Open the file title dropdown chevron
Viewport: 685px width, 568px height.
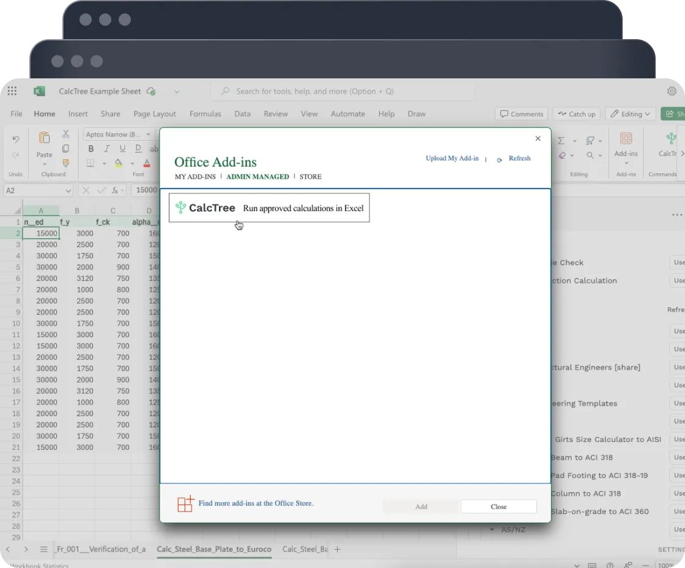coord(177,91)
